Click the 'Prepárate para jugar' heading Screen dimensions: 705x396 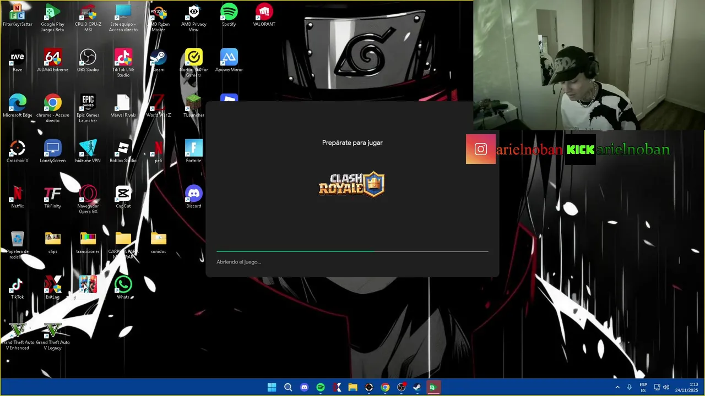(x=352, y=142)
